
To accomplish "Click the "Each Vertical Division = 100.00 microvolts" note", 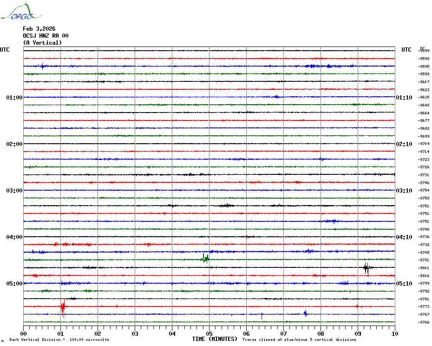I will click(59, 339).
